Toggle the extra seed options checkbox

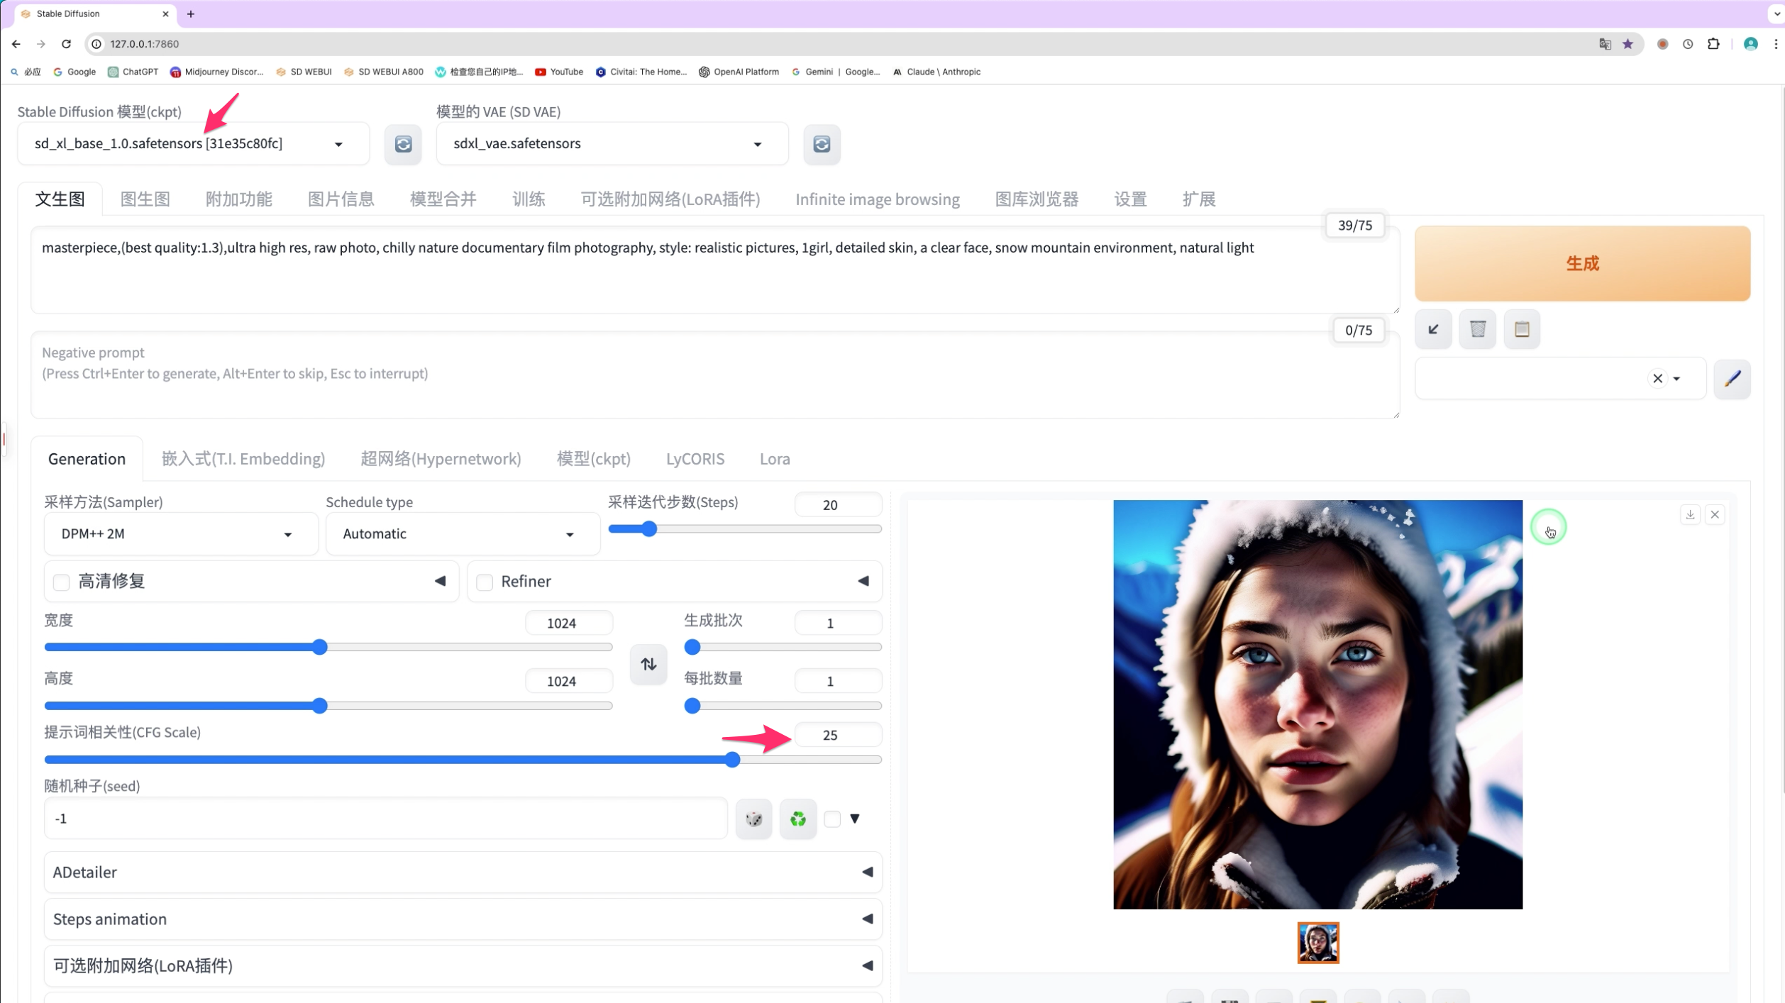832,819
